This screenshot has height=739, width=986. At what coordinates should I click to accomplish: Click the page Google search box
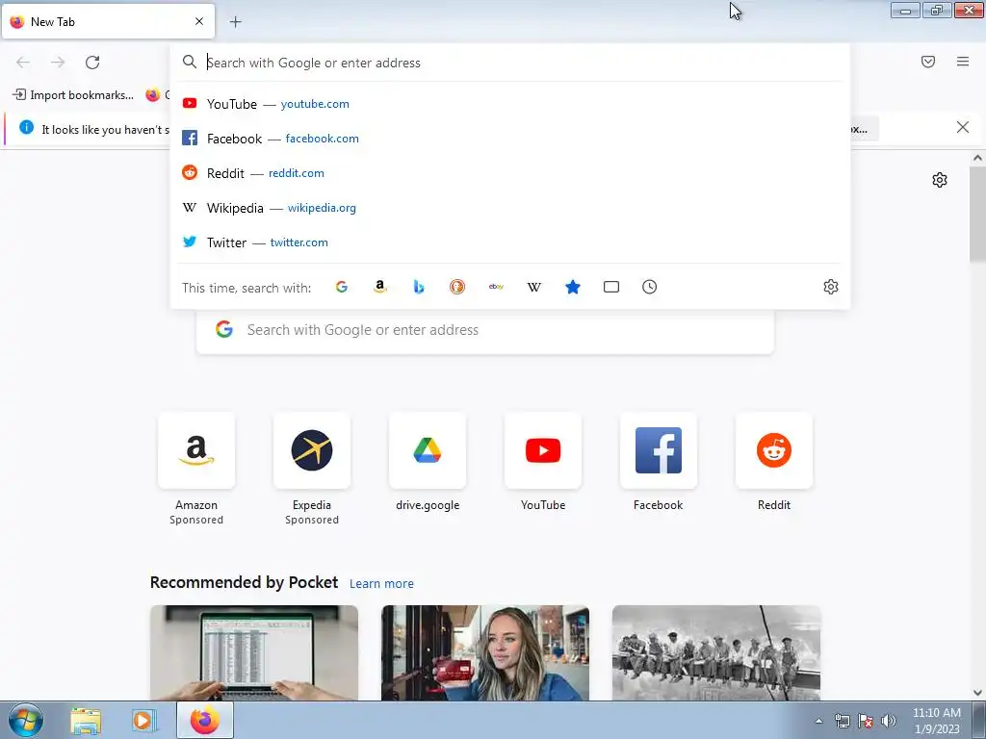click(x=485, y=330)
